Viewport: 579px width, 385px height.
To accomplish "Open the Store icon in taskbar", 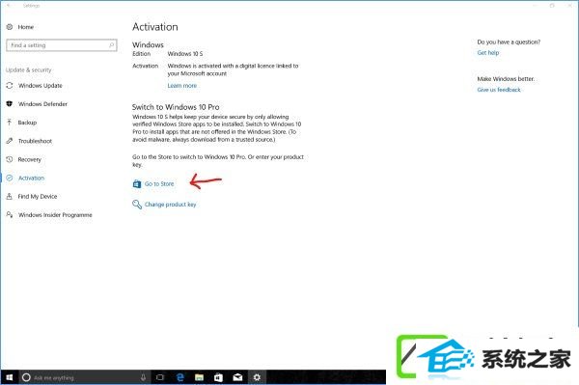I will click(218, 377).
